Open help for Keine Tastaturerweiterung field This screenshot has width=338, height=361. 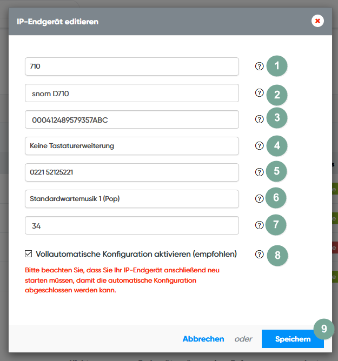coord(259,146)
